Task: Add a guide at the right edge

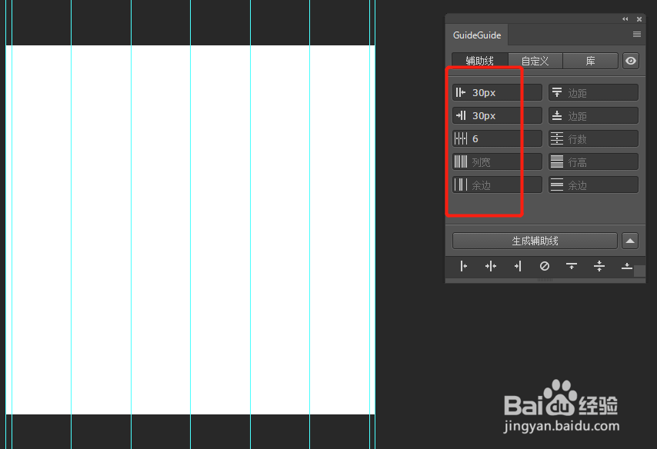Action: pos(518,266)
